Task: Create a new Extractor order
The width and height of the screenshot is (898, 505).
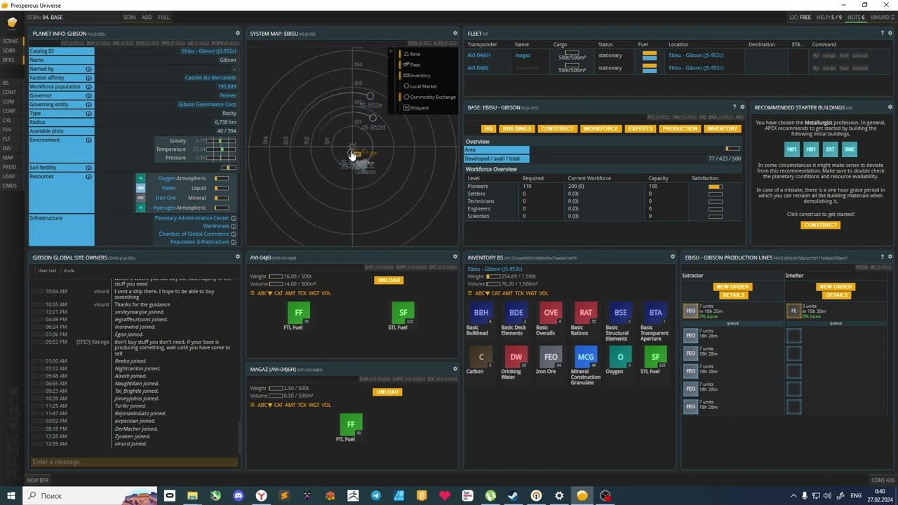Action: coord(732,287)
